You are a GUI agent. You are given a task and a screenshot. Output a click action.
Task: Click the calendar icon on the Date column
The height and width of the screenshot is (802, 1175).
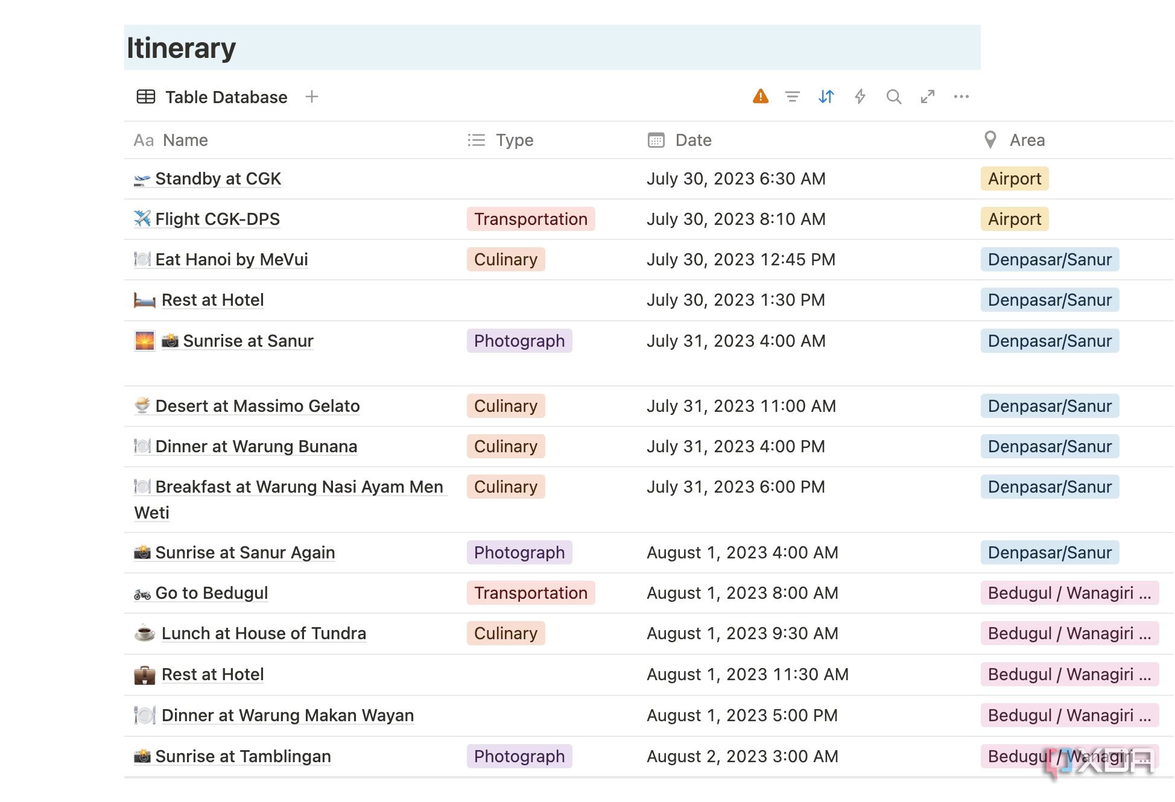pyautogui.click(x=656, y=139)
